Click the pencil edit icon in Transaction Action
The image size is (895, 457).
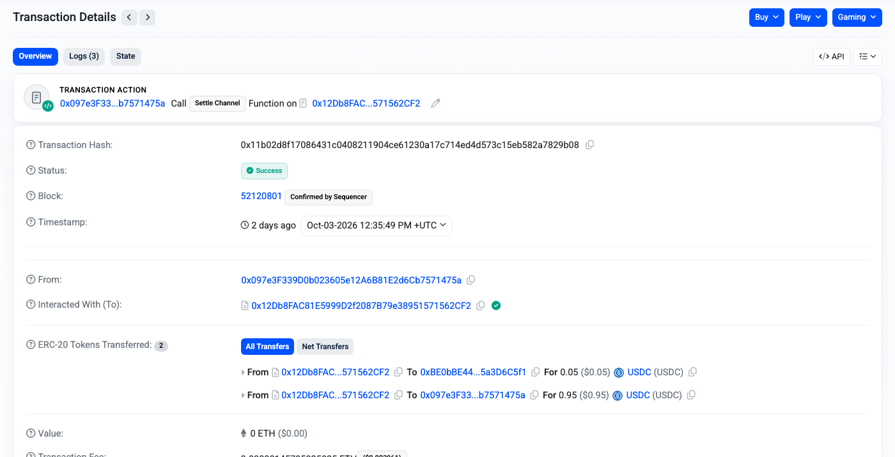[x=436, y=103]
